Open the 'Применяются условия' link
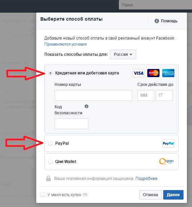 (66, 44)
